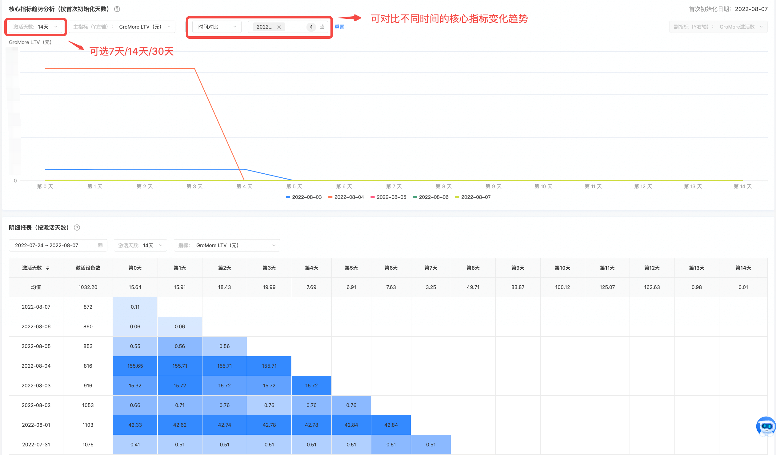776x455 pixels.
Task: Click the 42.84 cell under 第6天
Action: [391, 425]
